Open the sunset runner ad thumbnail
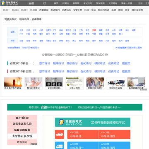The height and width of the screenshot is (149, 149). click(13, 84)
